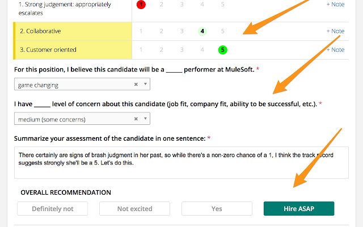
Task: Expand the level of concern dropdown arrow
Action: [x=146, y=119]
